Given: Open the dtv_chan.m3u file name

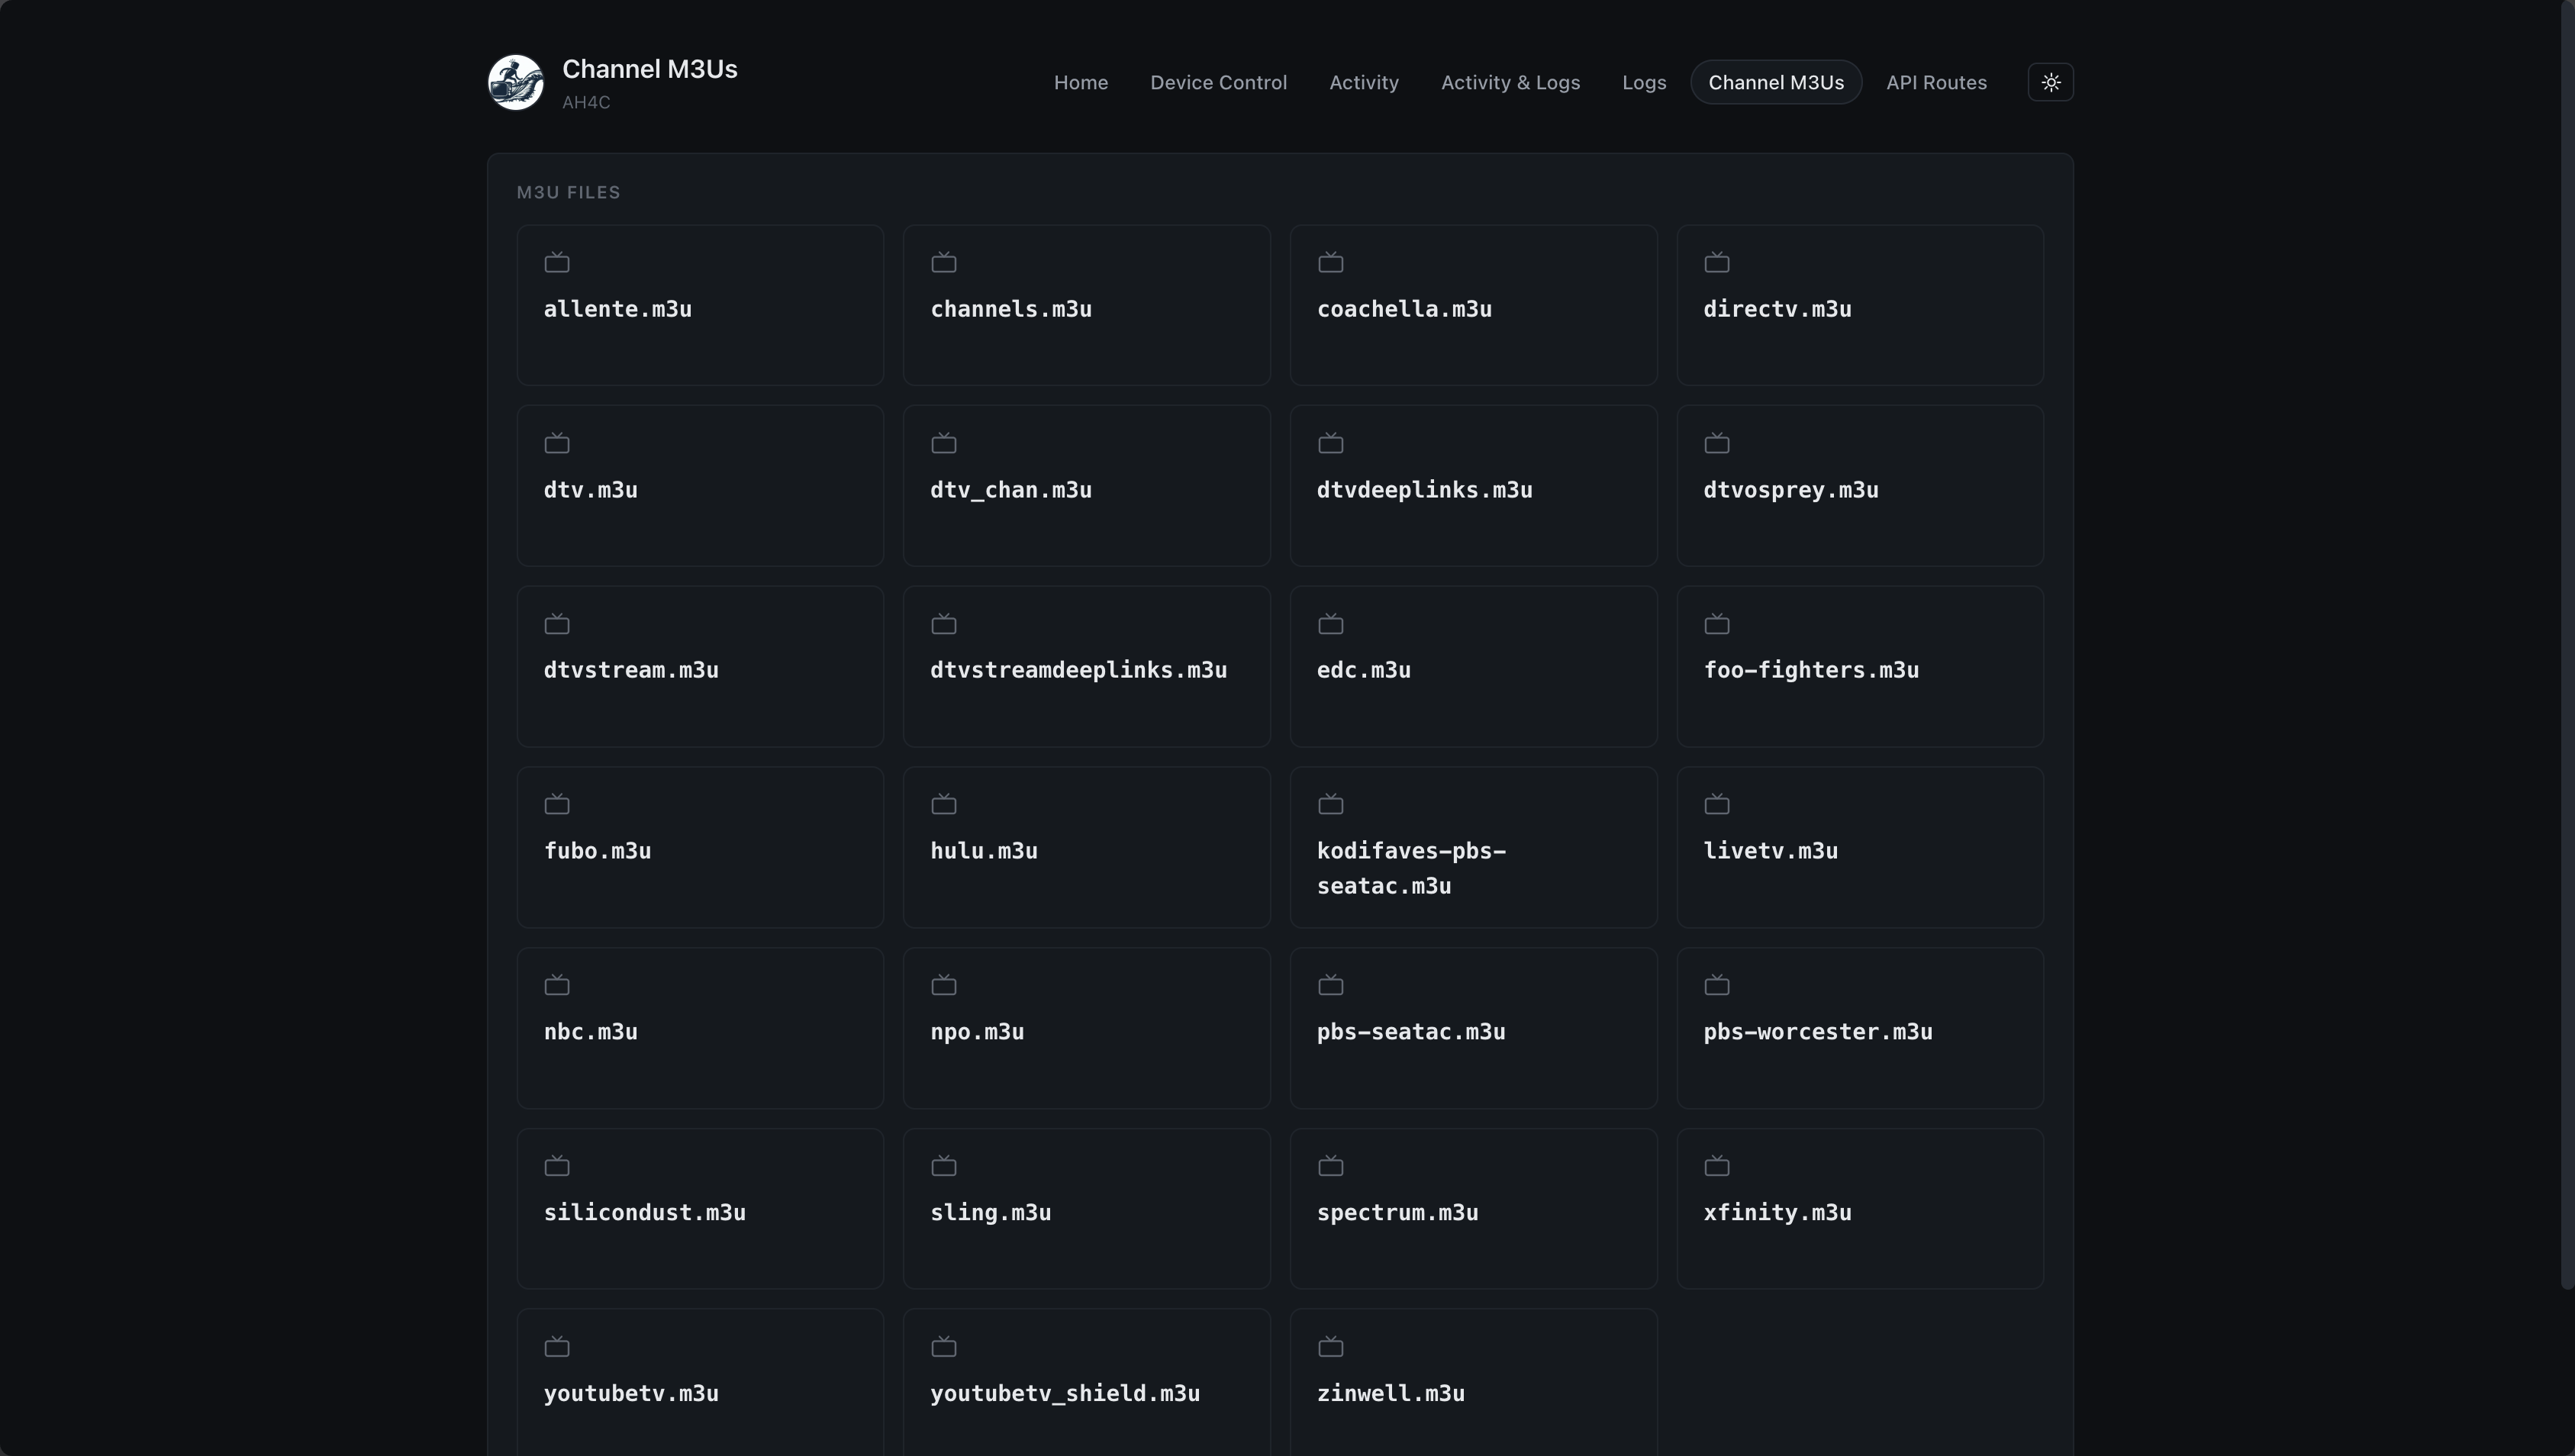Looking at the screenshot, I should tap(1011, 490).
